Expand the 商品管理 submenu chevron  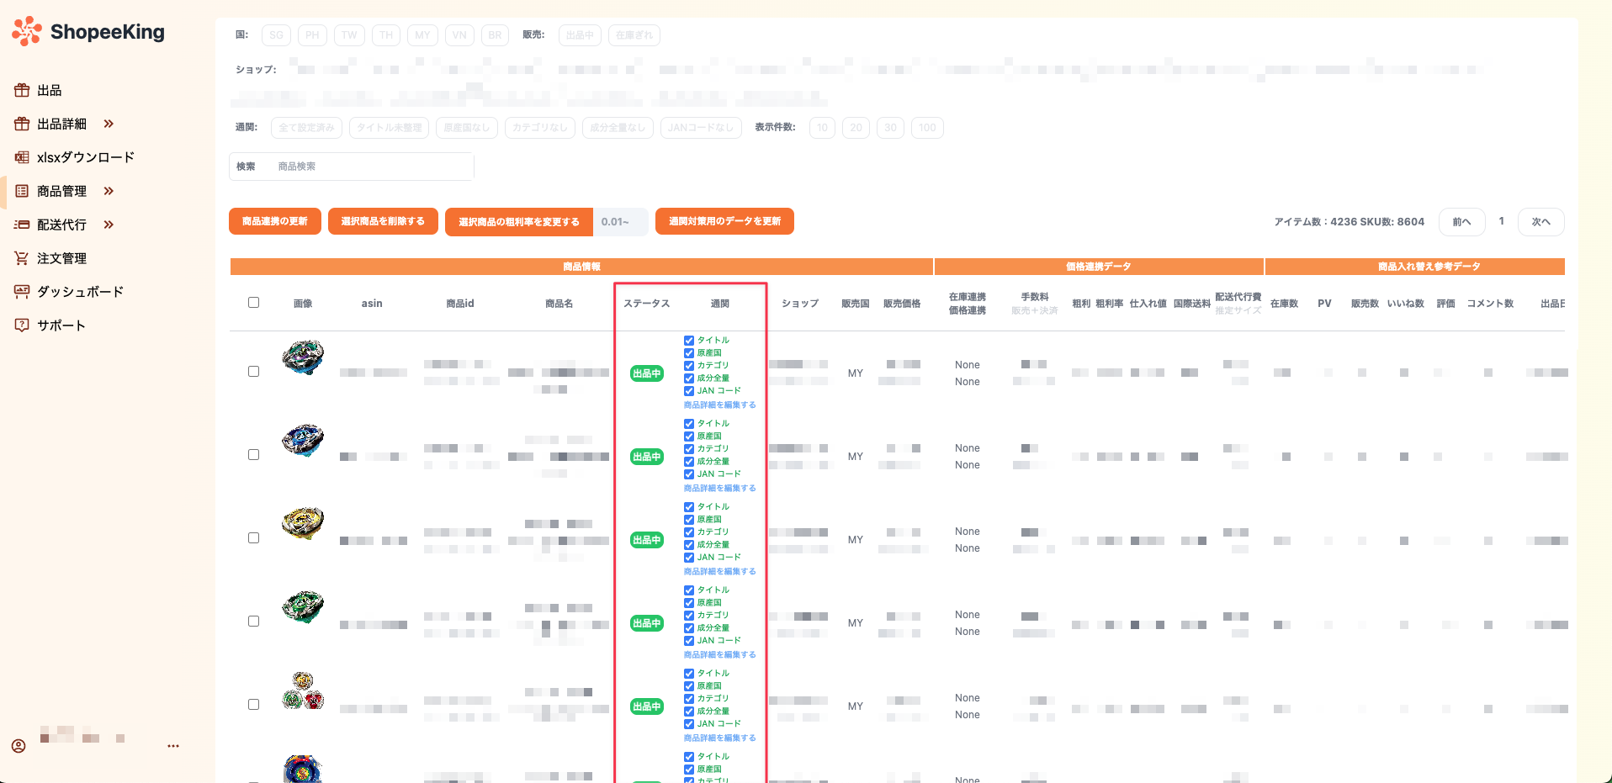[109, 191]
